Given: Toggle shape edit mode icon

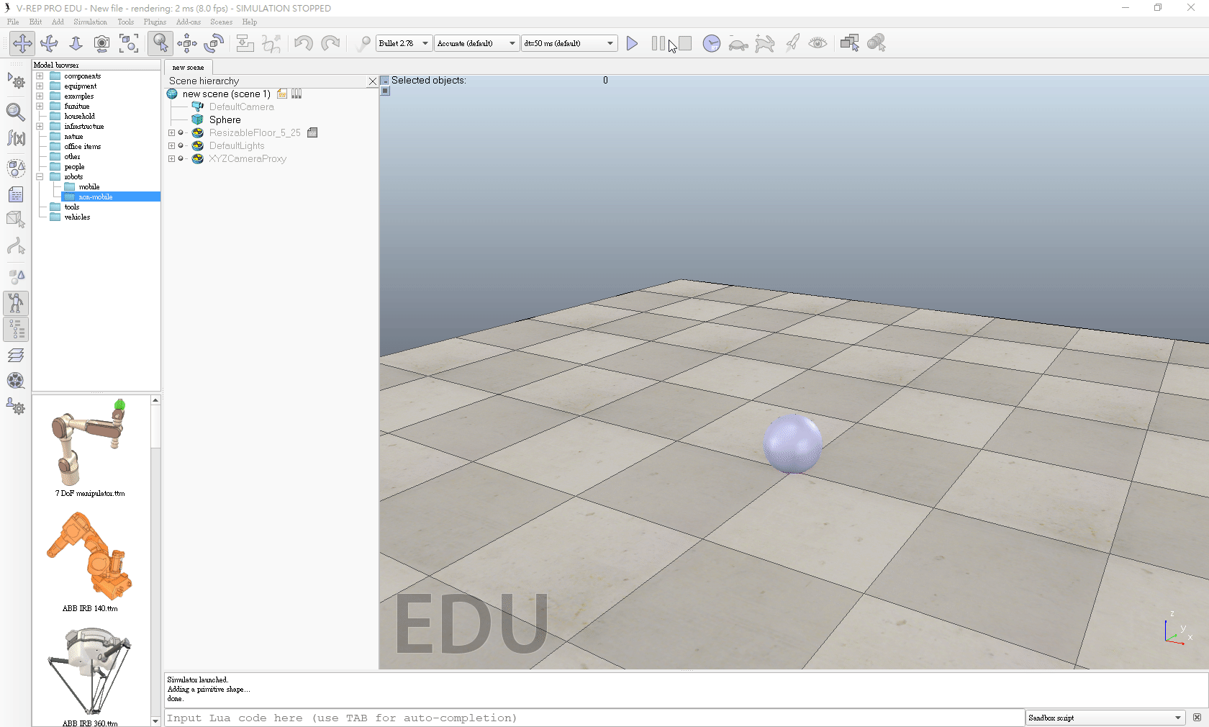Looking at the screenshot, I should [x=16, y=220].
